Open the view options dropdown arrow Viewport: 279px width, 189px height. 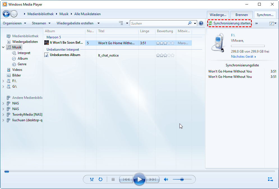pos(127,23)
